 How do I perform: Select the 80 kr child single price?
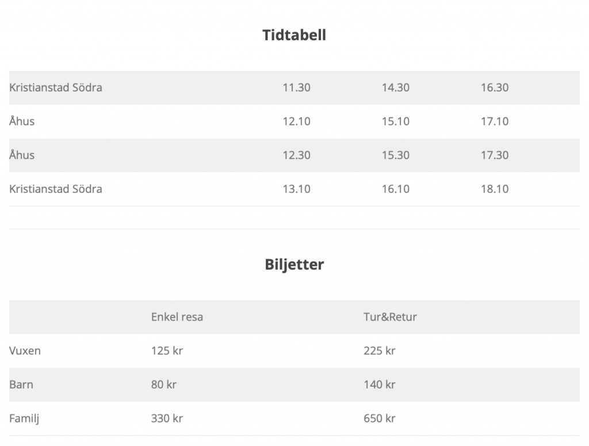coord(163,384)
